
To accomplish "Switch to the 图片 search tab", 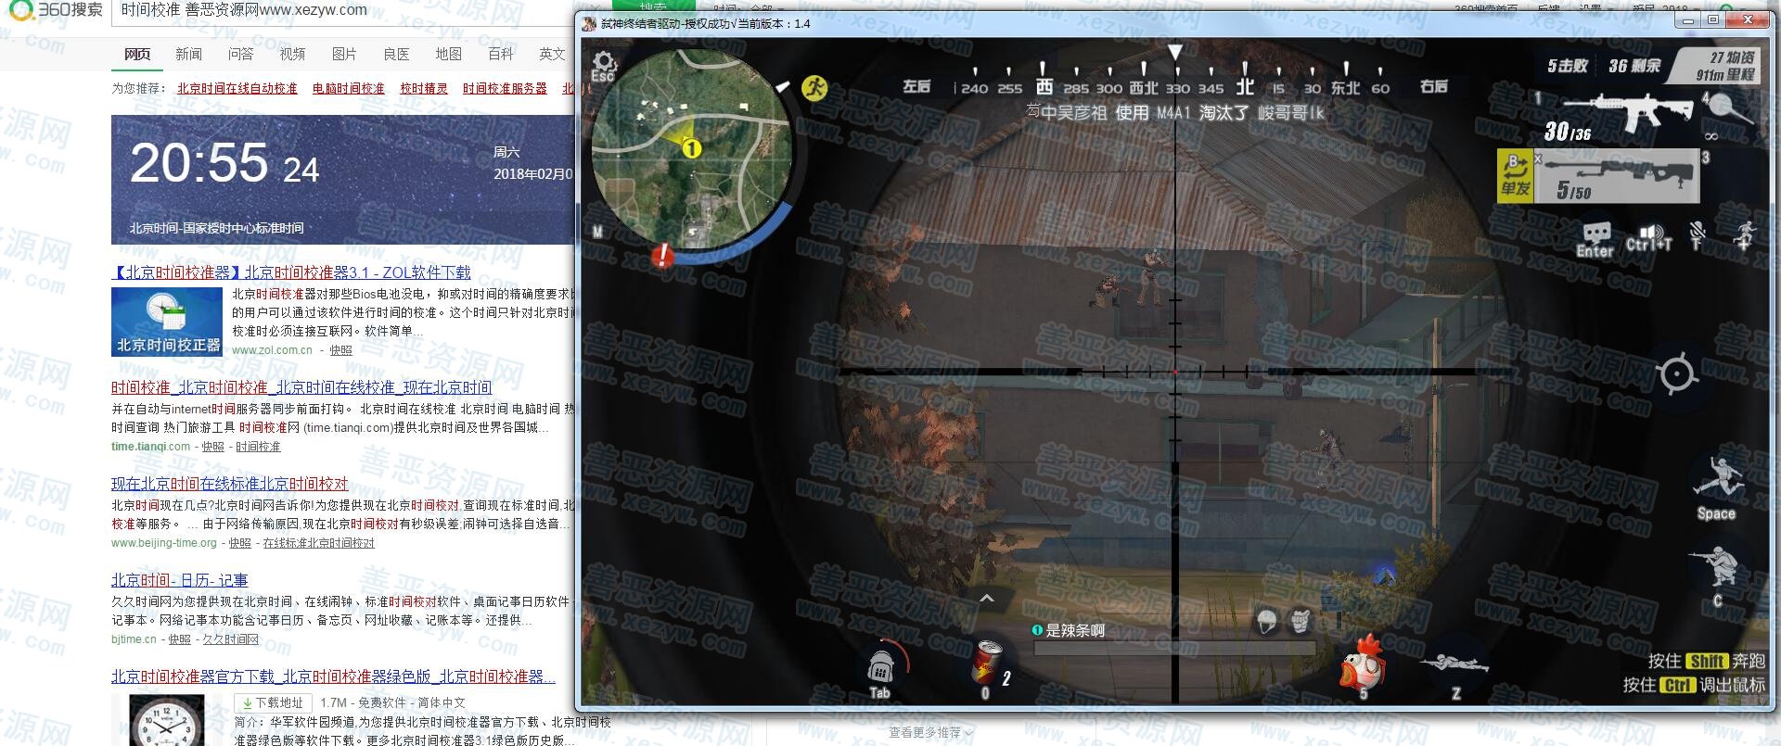I will pos(344,55).
